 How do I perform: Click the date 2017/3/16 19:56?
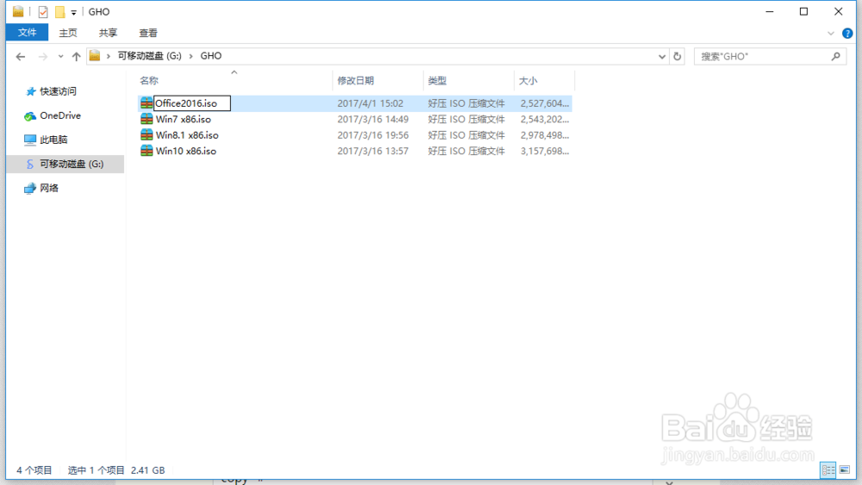coord(372,135)
